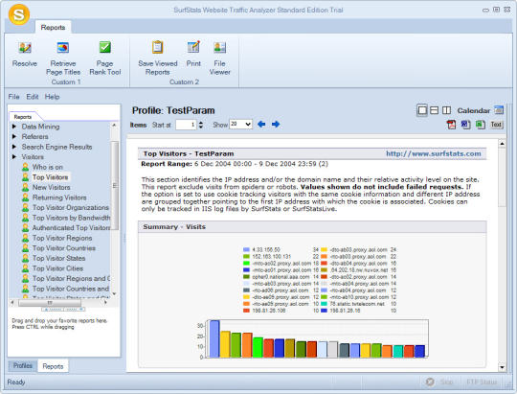
Task: Click the FTP Status button
Action: point(482,382)
